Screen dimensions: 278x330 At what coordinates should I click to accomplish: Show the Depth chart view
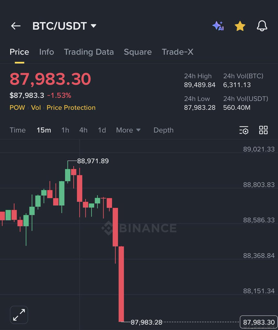163,130
